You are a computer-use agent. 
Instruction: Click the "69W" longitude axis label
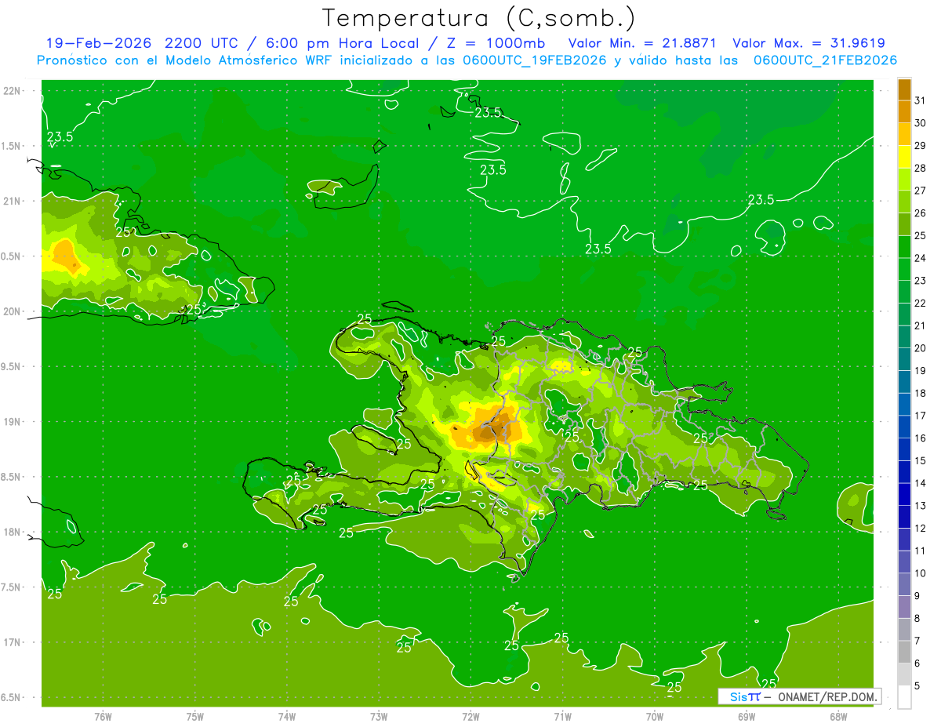pyautogui.click(x=747, y=716)
